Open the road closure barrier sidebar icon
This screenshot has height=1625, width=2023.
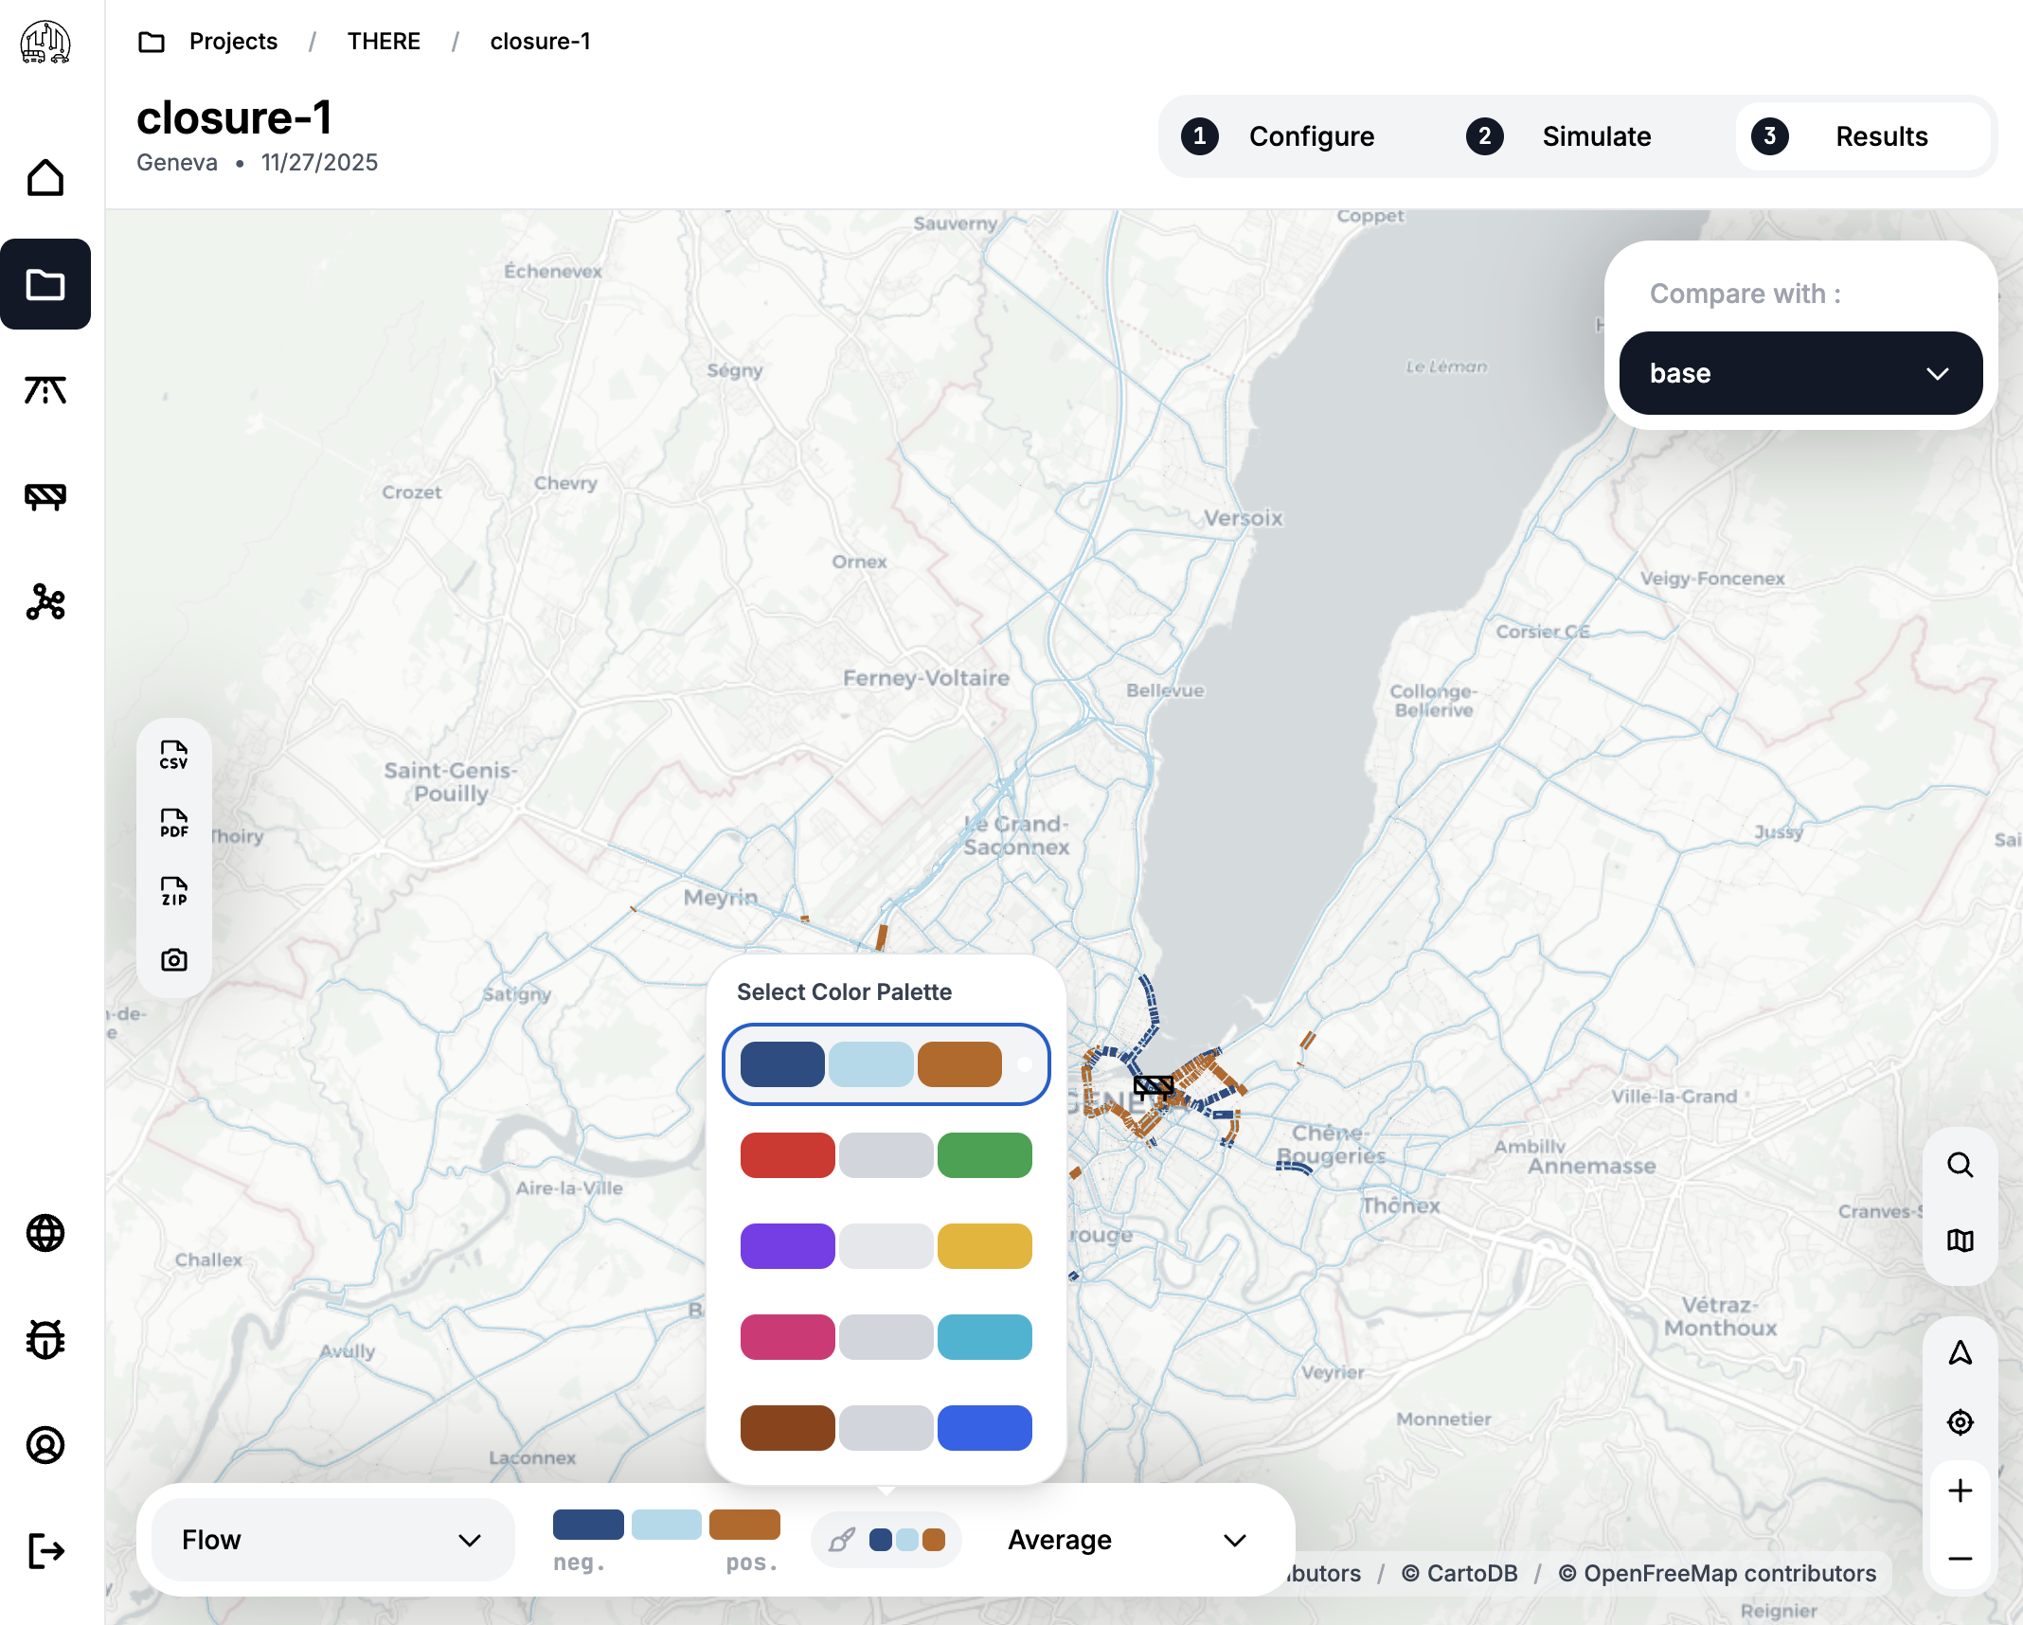(x=45, y=496)
